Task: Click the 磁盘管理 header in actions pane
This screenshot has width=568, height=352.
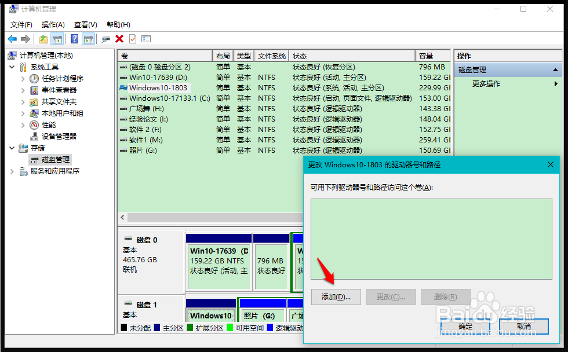Action: [x=508, y=70]
